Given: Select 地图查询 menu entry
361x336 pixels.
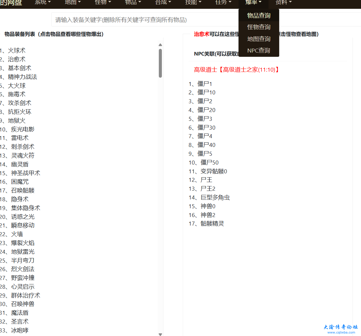Looking at the screenshot, I should tap(259, 39).
